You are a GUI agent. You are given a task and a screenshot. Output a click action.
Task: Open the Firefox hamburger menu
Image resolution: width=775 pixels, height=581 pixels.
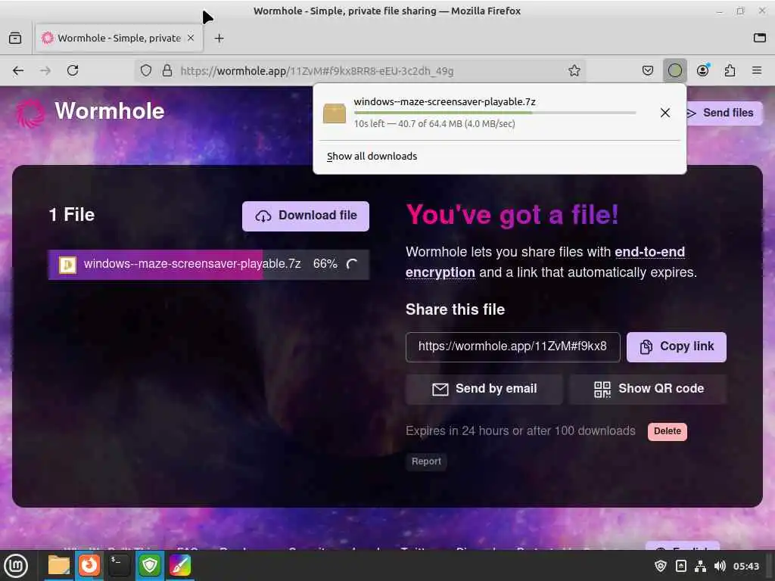click(x=757, y=70)
